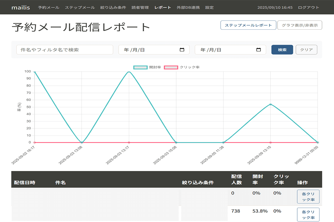Open calendar picker in second date field
This screenshot has height=222, width=334.
click(x=258, y=50)
